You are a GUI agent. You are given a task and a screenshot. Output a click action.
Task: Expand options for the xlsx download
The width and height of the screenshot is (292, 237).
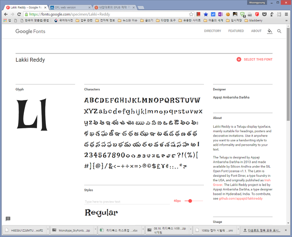pos(143,230)
